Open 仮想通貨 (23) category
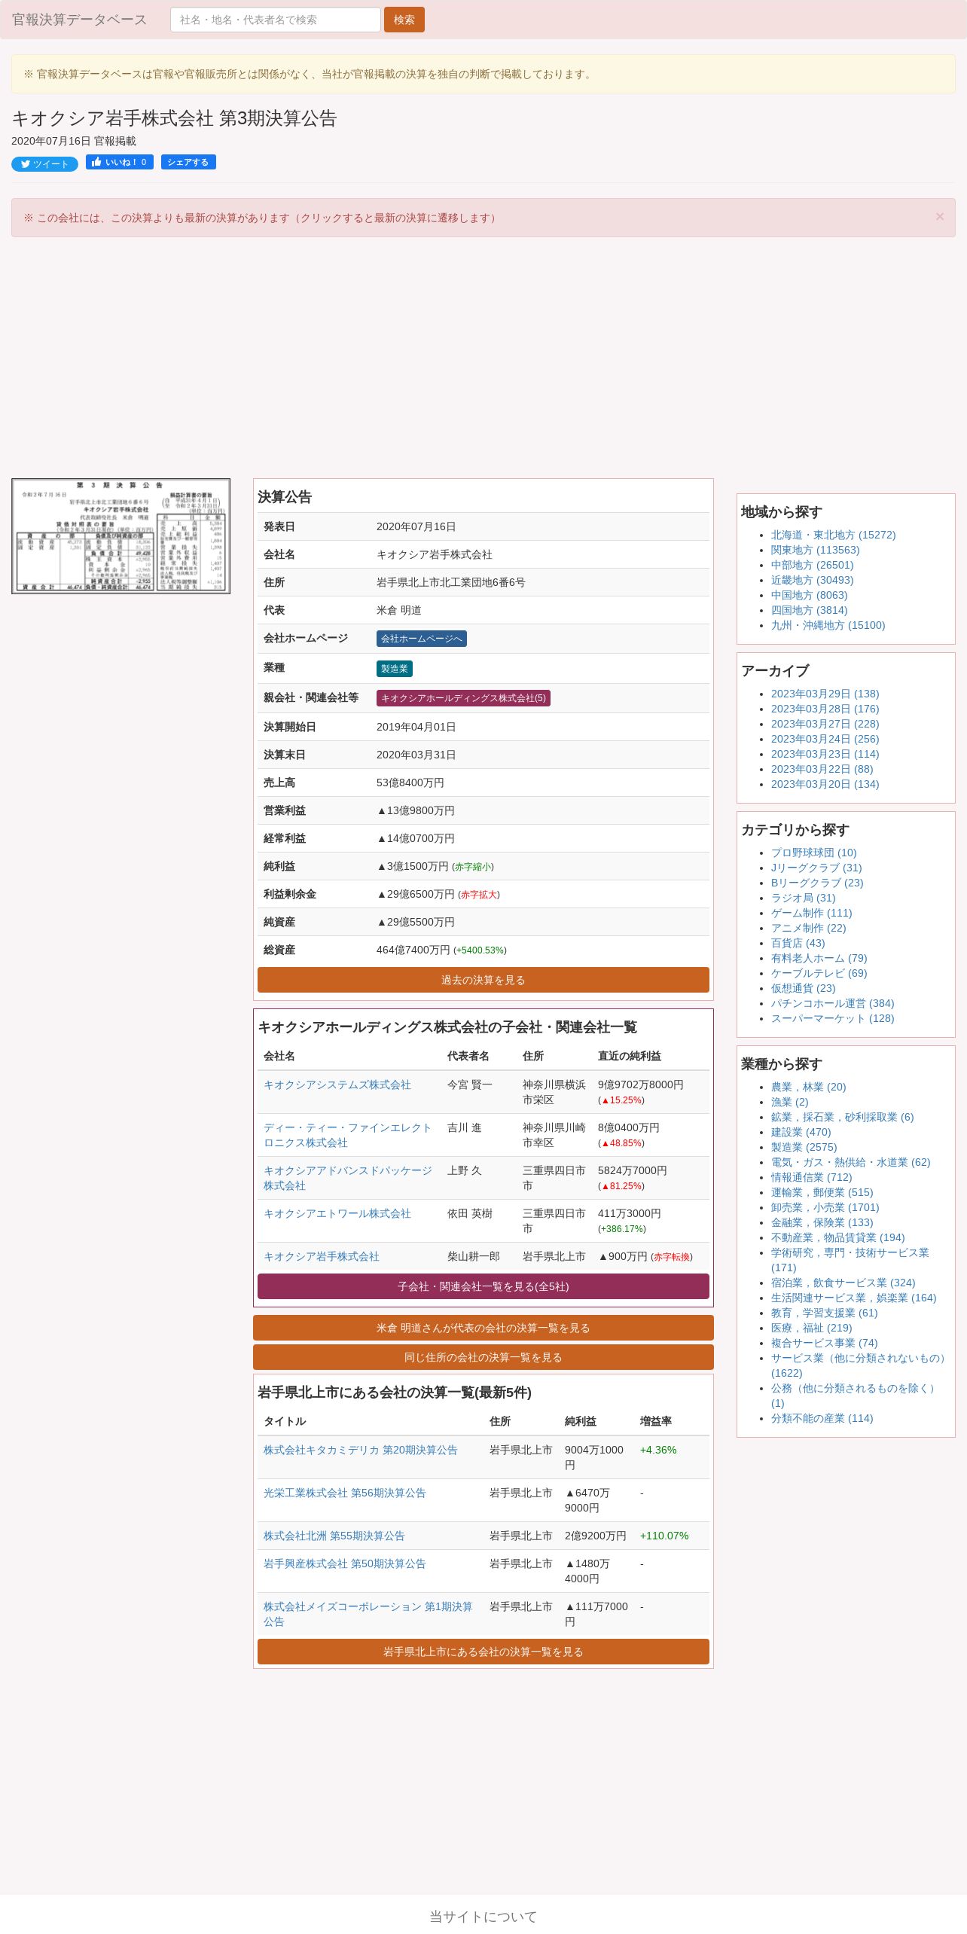Image resolution: width=967 pixels, height=1934 pixels. pos(803,988)
